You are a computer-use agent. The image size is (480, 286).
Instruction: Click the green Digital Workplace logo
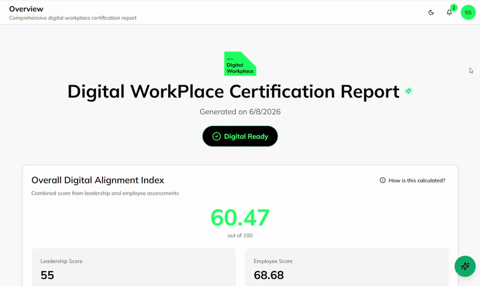coord(240,64)
